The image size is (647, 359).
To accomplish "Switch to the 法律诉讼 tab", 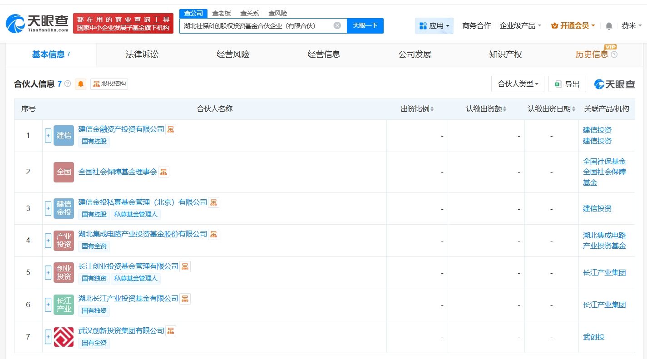I will coord(142,54).
